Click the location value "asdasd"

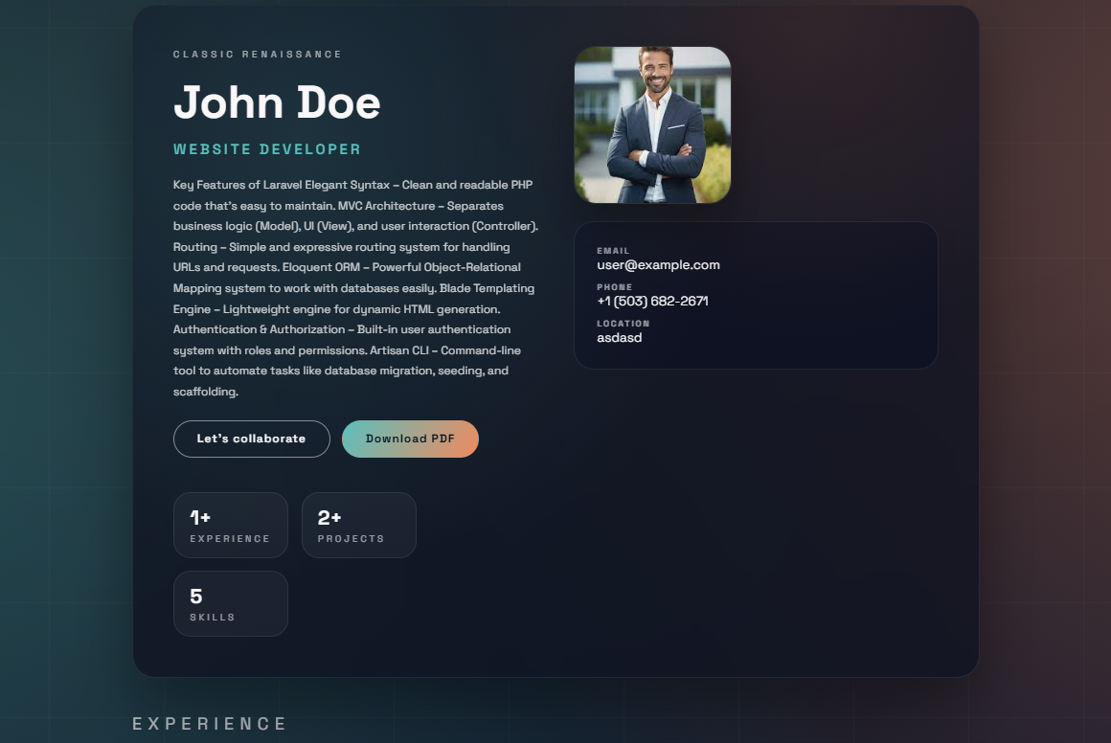(x=620, y=338)
